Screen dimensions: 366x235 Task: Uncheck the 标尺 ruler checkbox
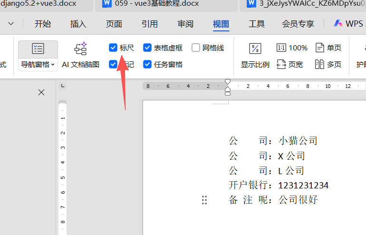(x=113, y=48)
